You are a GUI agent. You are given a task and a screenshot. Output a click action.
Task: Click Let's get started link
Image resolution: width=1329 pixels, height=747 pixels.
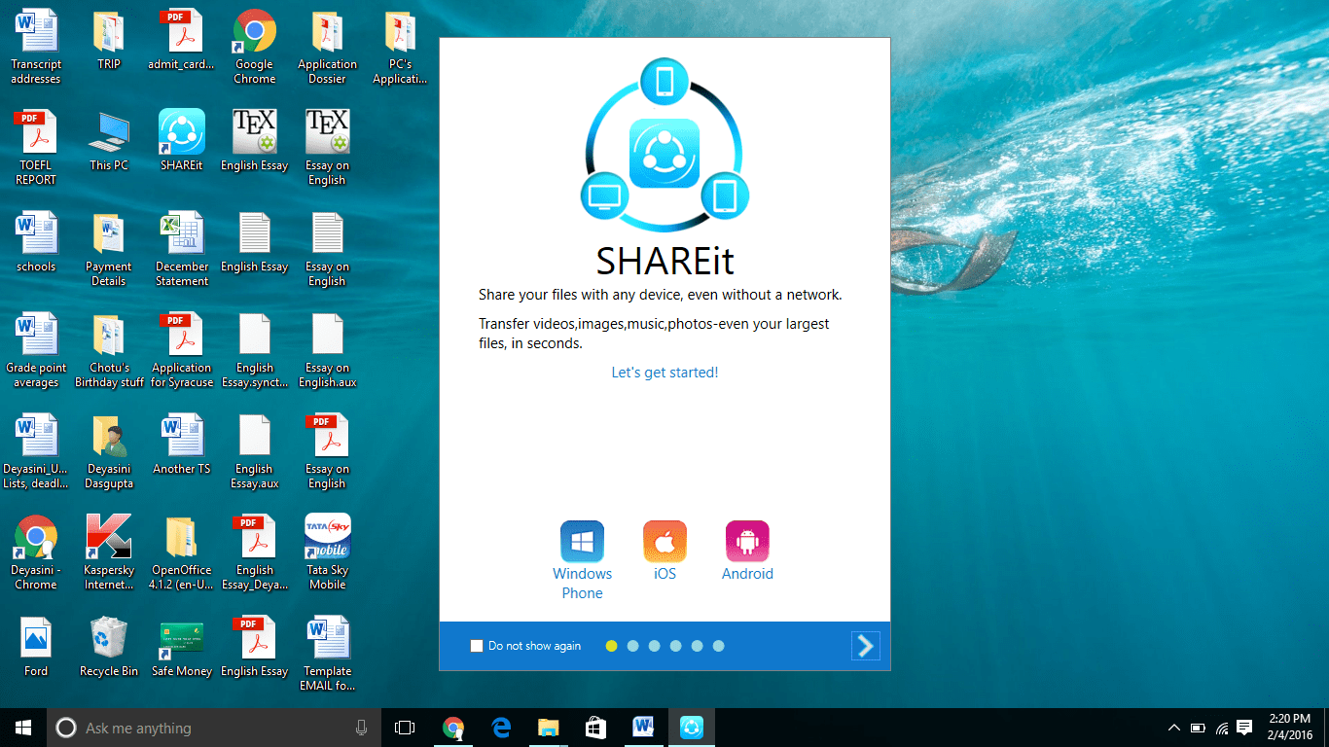tap(664, 373)
